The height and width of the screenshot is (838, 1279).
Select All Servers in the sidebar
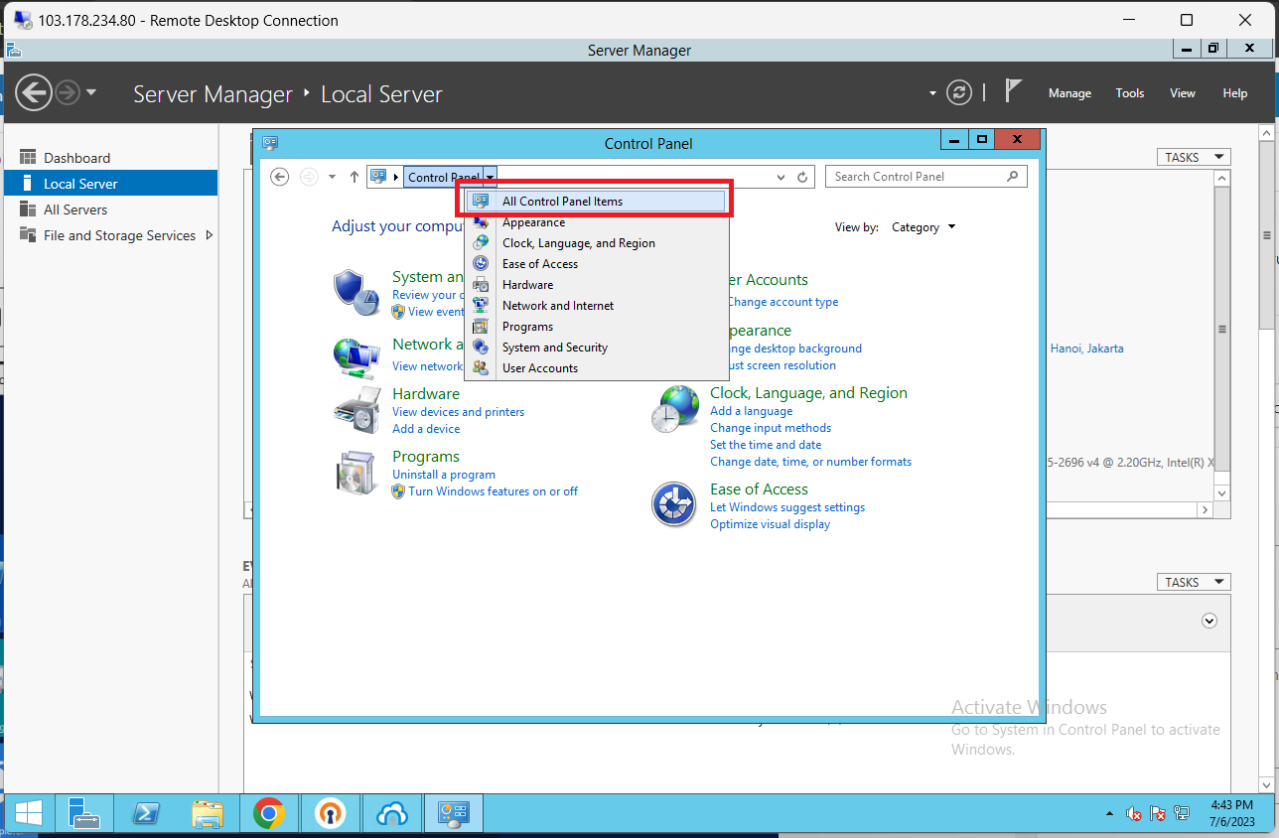tap(110, 209)
